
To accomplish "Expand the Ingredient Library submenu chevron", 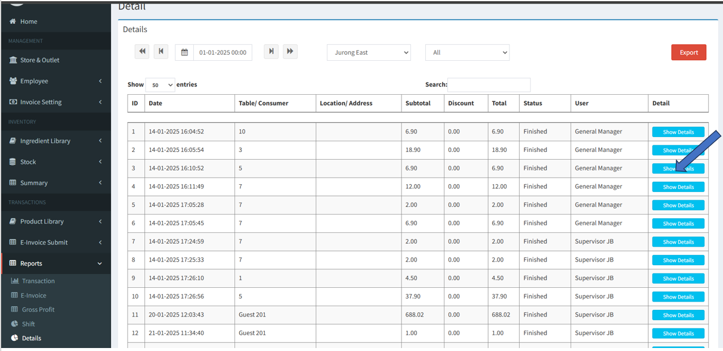I will [100, 141].
